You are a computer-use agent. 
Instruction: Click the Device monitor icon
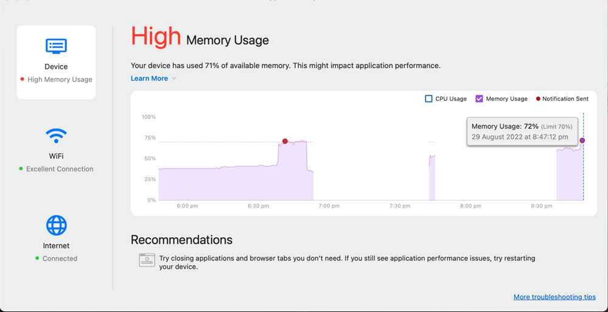pyautogui.click(x=56, y=46)
